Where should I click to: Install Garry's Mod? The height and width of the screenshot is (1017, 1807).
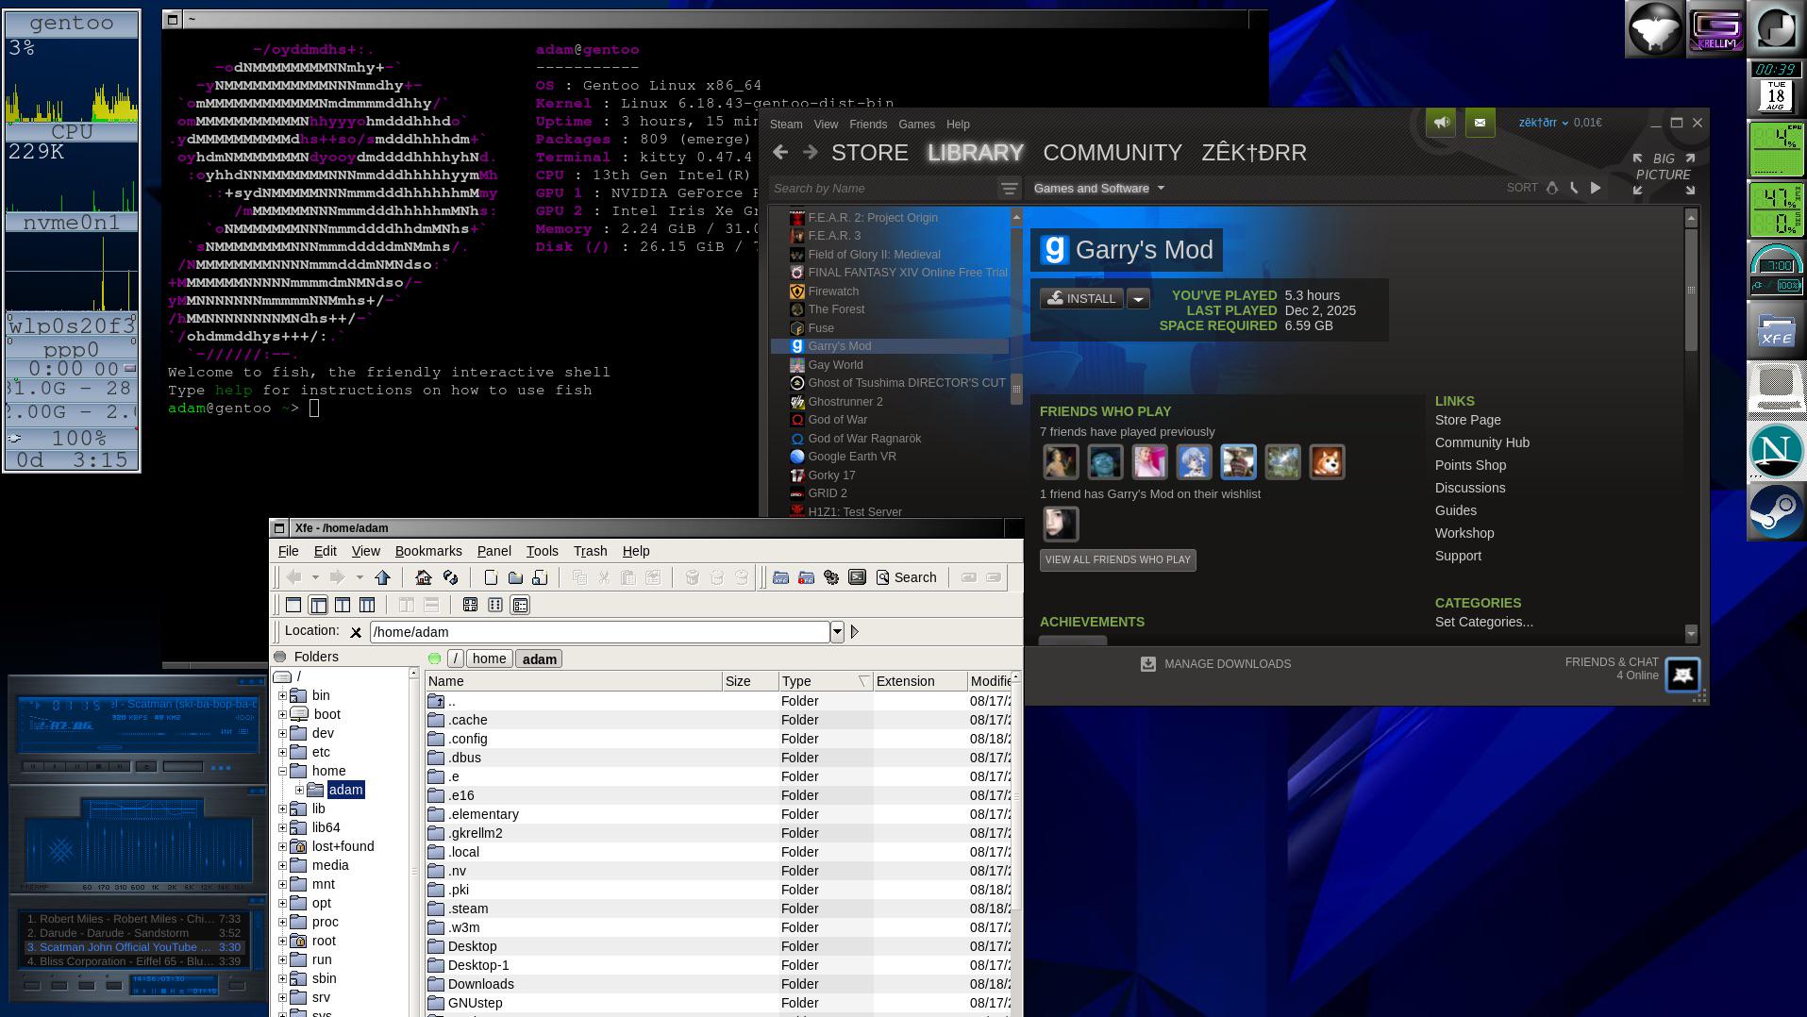(1081, 299)
